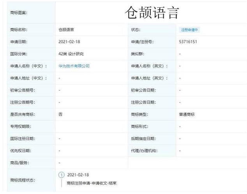Viewport: 247px width, 194px height.
Task: Click the 国际注册日期 label
Action: pos(23,139)
